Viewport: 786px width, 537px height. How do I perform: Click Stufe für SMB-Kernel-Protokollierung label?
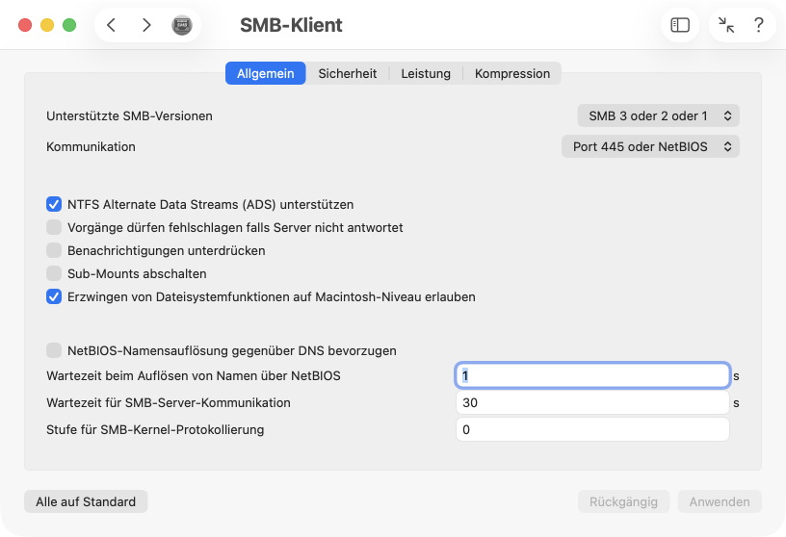point(155,430)
